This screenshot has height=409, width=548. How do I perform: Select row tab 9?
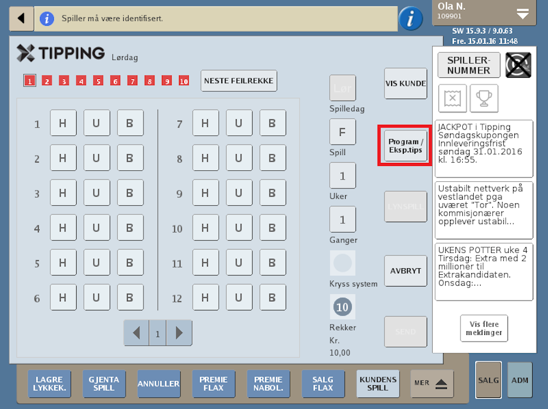[x=167, y=81]
